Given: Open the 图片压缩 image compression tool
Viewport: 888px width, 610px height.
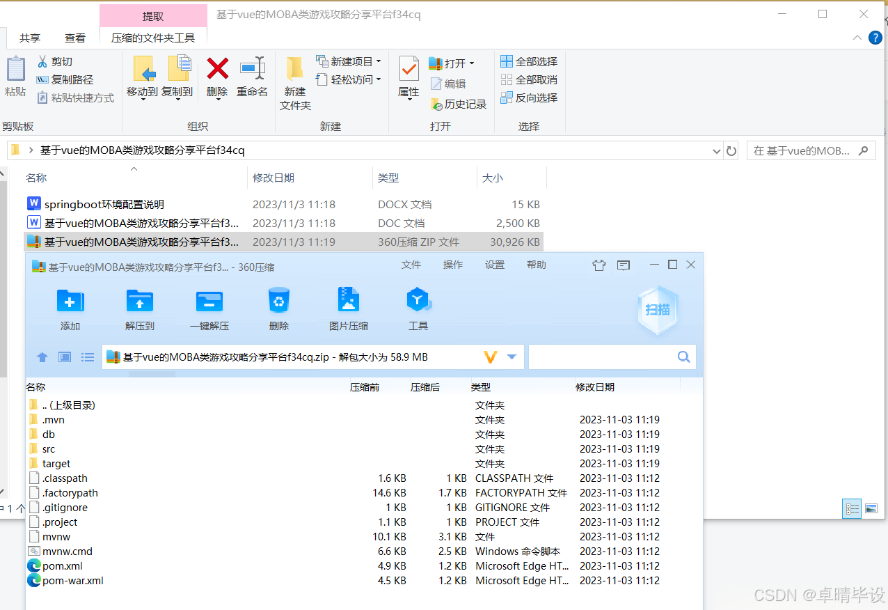Looking at the screenshot, I should 348,308.
